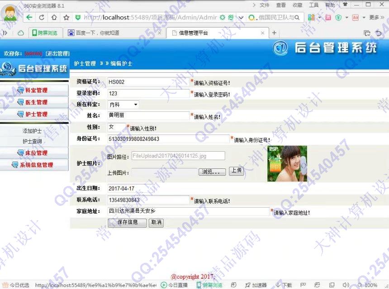The width and height of the screenshot is (389, 289).
Task: Toggle the sidebar expand arrow in tab bar
Action: (x=5, y=33)
